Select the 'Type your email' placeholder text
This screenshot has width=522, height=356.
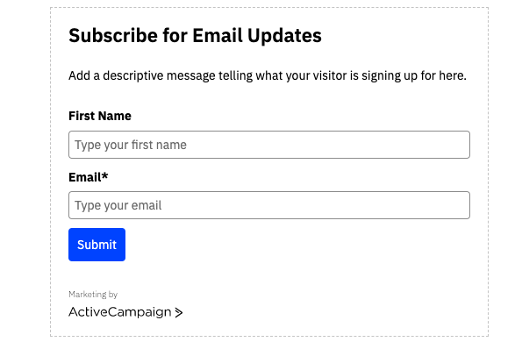(x=118, y=205)
